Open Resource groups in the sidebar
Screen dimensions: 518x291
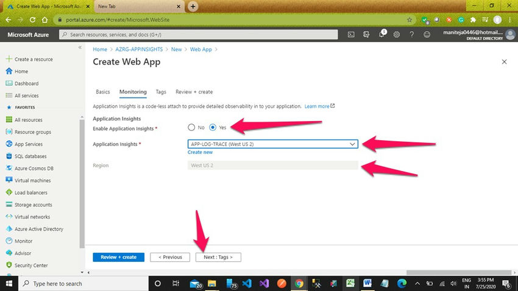33,132
